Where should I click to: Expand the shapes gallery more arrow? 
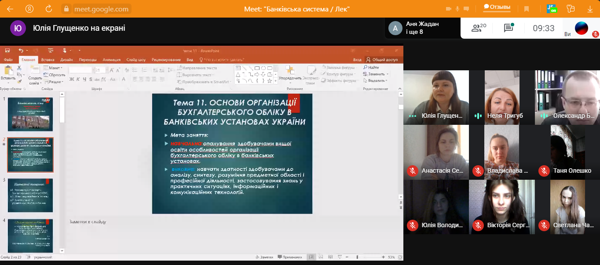276,81
